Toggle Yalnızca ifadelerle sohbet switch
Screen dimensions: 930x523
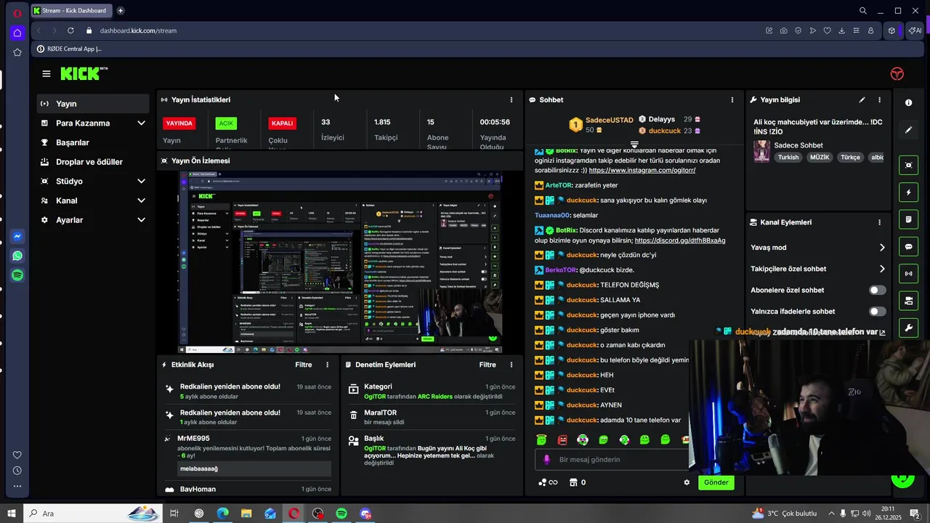(x=878, y=312)
